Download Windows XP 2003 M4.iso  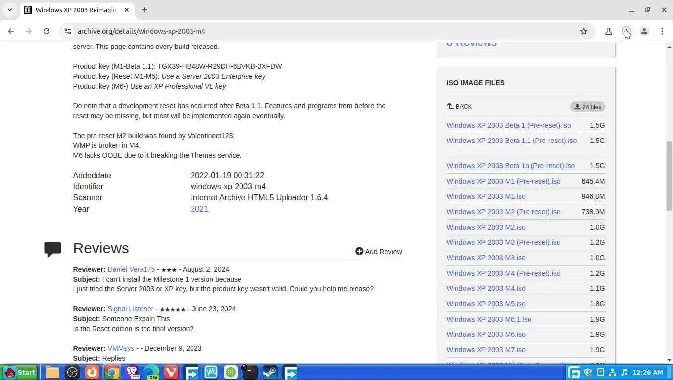point(486,288)
